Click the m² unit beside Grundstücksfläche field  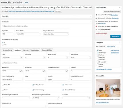(x=67, y=71)
